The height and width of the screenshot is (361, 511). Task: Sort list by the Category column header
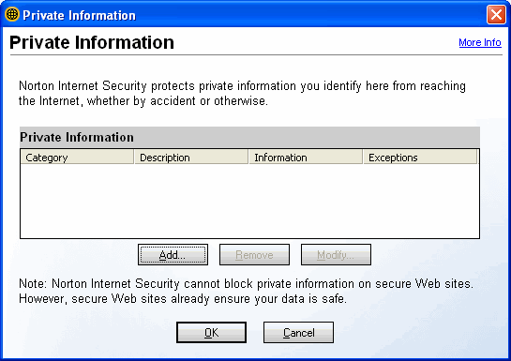77,157
